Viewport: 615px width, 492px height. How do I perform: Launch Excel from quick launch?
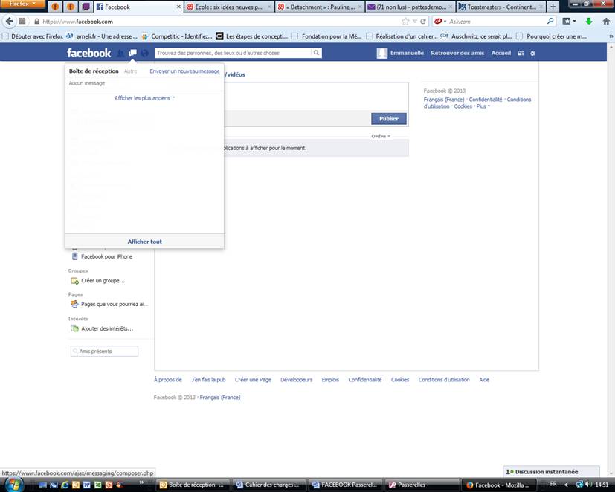97,485
